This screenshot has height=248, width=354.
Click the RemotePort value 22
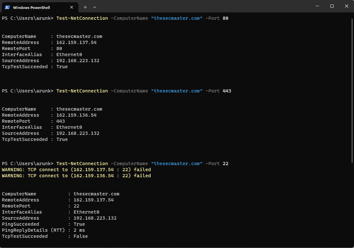[x=76, y=206]
